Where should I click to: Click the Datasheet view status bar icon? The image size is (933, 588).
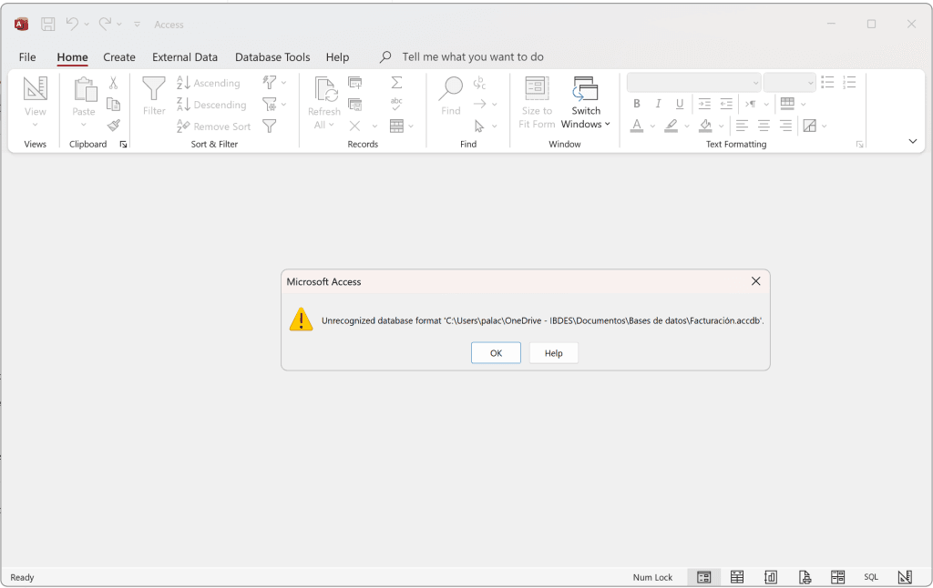pos(737,577)
